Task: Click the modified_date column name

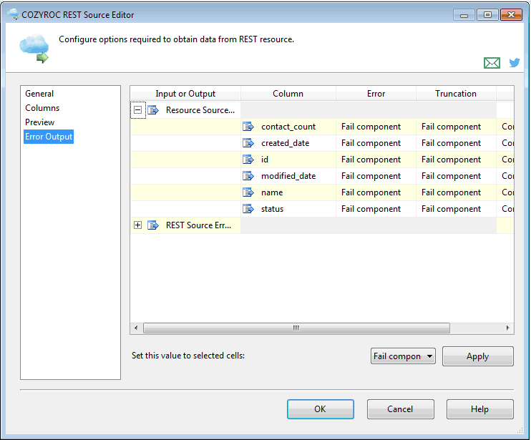Action: point(288,176)
